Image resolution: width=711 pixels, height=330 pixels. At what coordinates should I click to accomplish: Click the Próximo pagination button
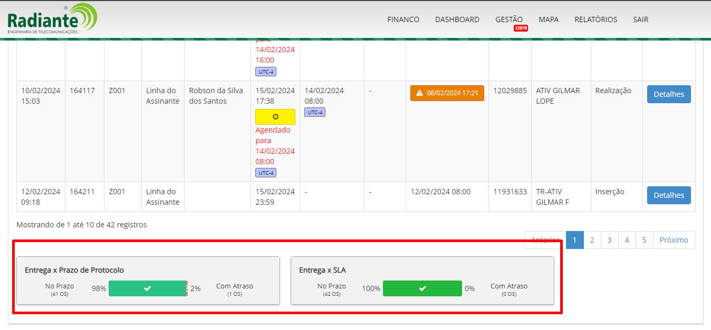pos(674,240)
